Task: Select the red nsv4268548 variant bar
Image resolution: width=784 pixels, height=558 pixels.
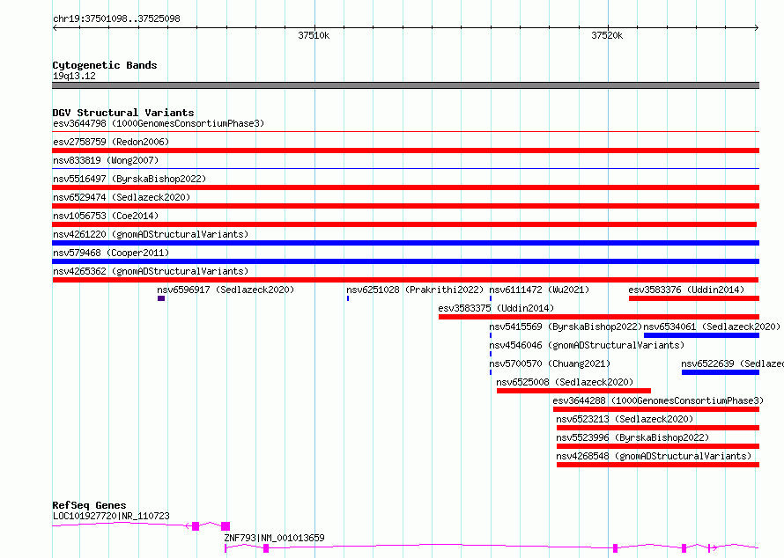Action: 658,465
